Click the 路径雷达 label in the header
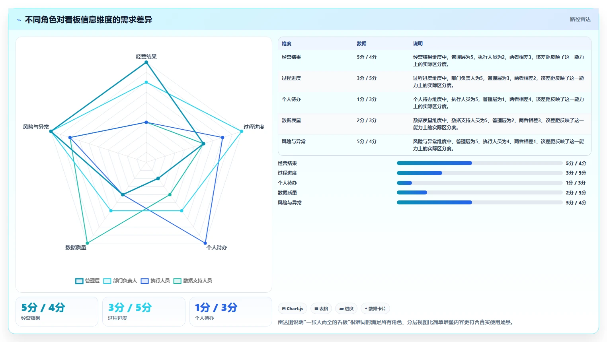This screenshot has height=342, width=607. pos(580,19)
